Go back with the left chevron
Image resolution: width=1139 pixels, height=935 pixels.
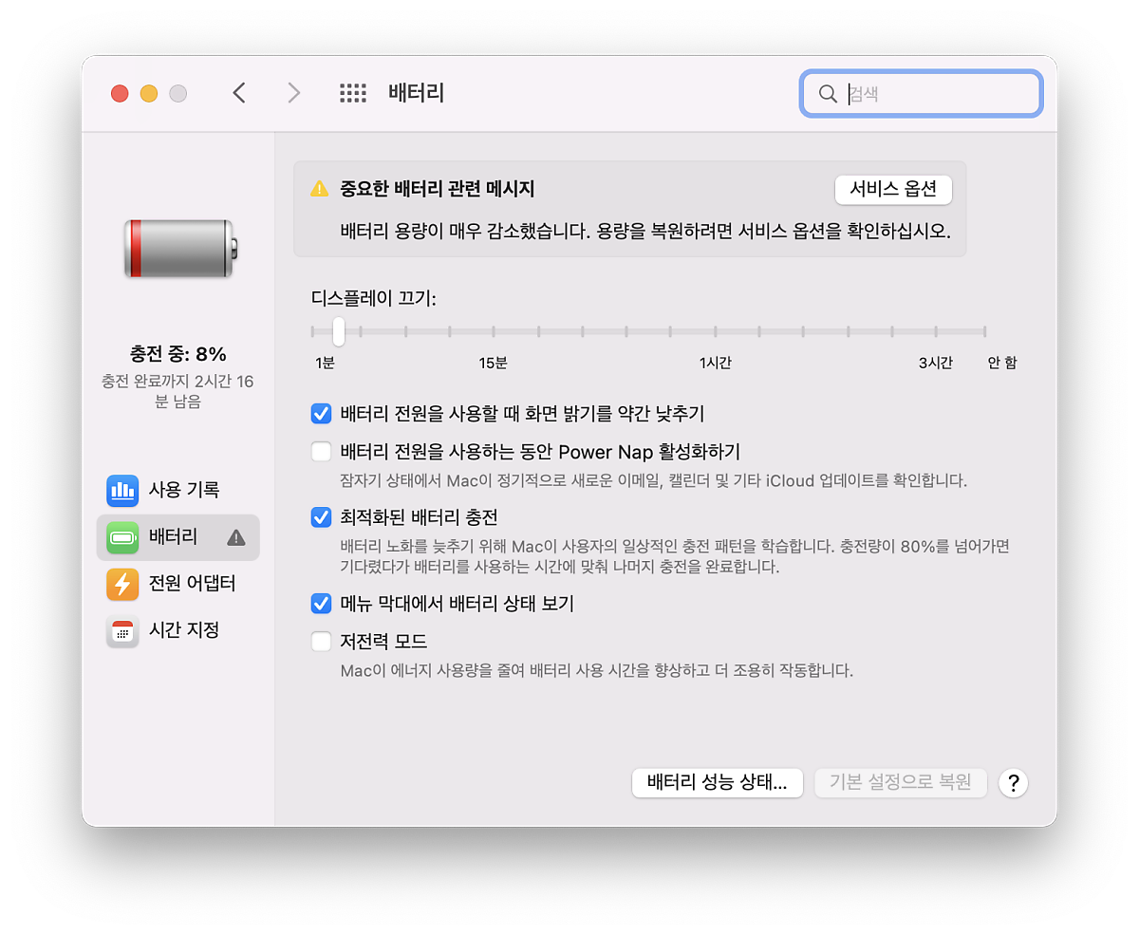tap(239, 92)
